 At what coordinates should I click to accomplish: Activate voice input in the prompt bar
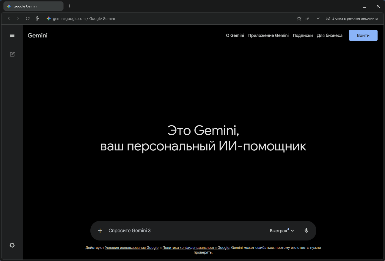point(306,230)
